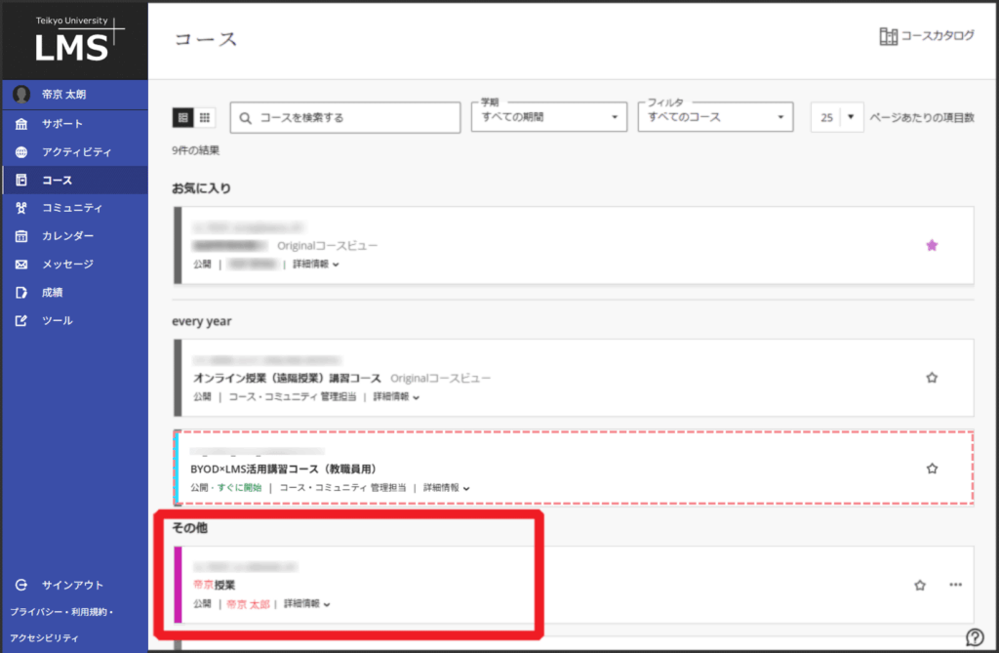Favorite the オンライン授業 course star

coord(932,378)
